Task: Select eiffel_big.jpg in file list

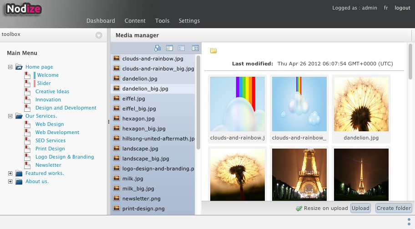Action: 153,109
